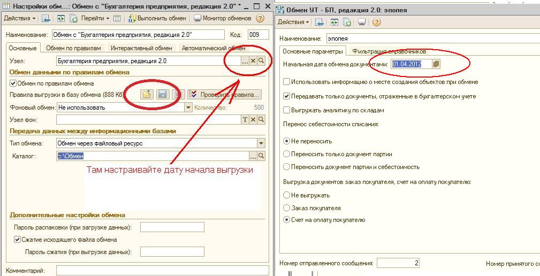Click the Каталог path field

coord(152,156)
